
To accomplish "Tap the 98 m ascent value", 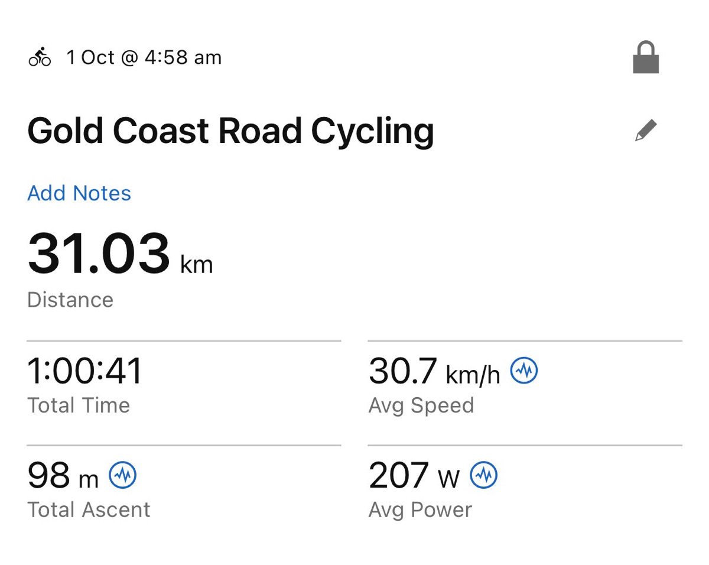I will click(x=63, y=476).
